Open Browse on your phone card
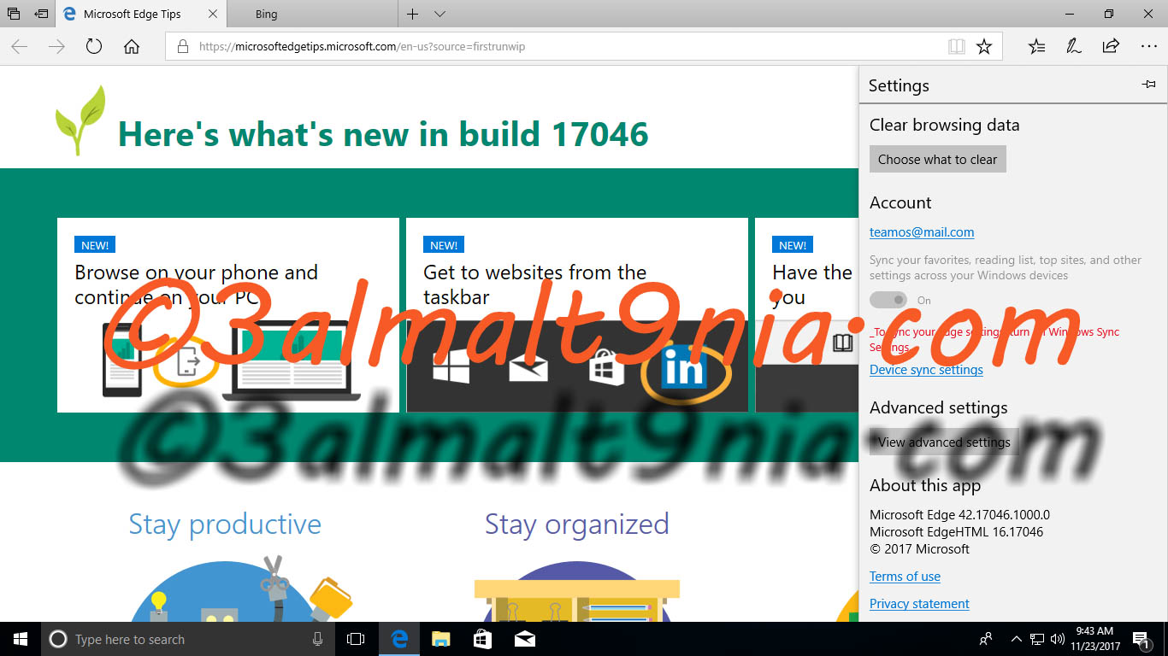Image resolution: width=1168 pixels, height=656 pixels. pos(228,315)
